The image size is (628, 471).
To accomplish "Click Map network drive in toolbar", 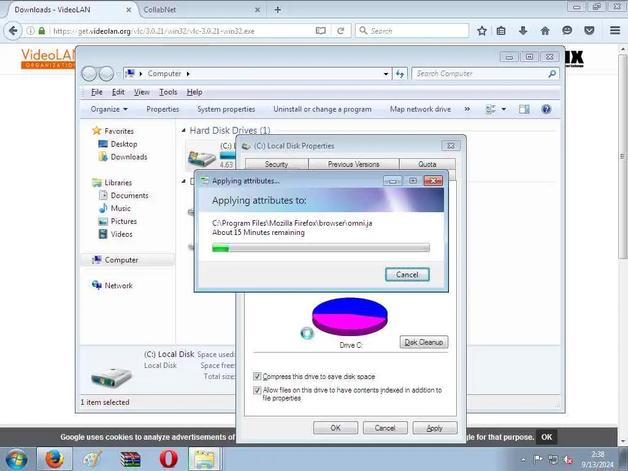I will click(x=420, y=109).
